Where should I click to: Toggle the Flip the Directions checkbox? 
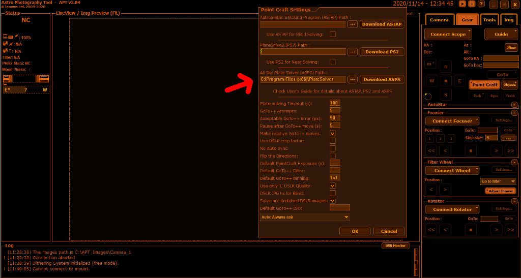coord(333,156)
